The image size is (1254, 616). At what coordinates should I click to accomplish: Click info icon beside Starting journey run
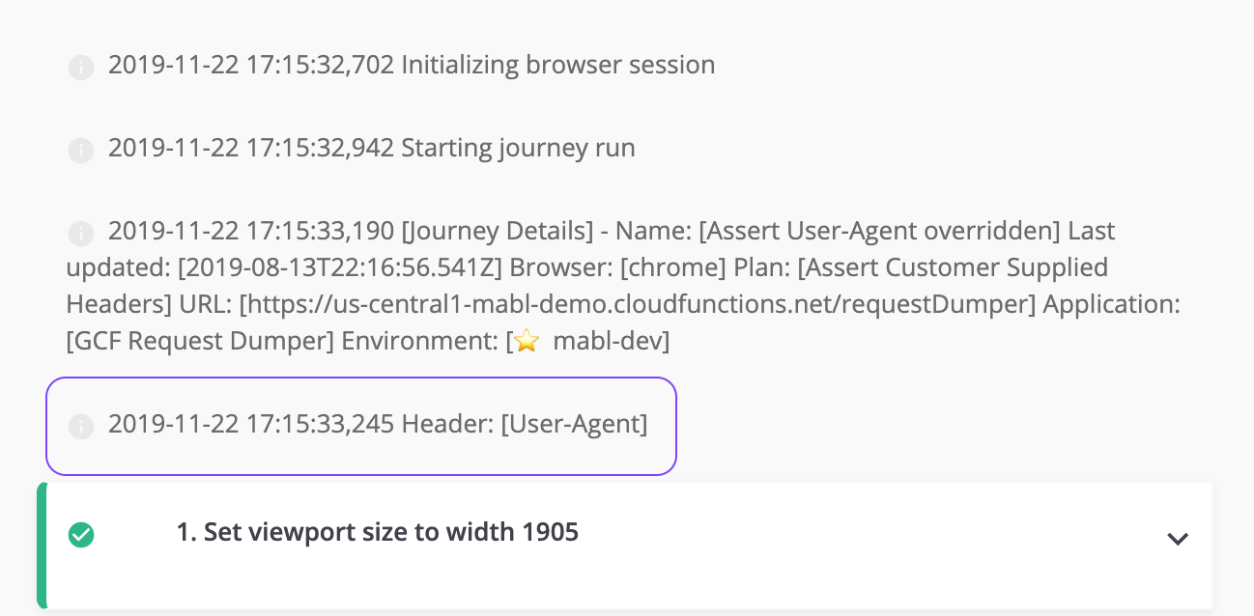pos(81,151)
